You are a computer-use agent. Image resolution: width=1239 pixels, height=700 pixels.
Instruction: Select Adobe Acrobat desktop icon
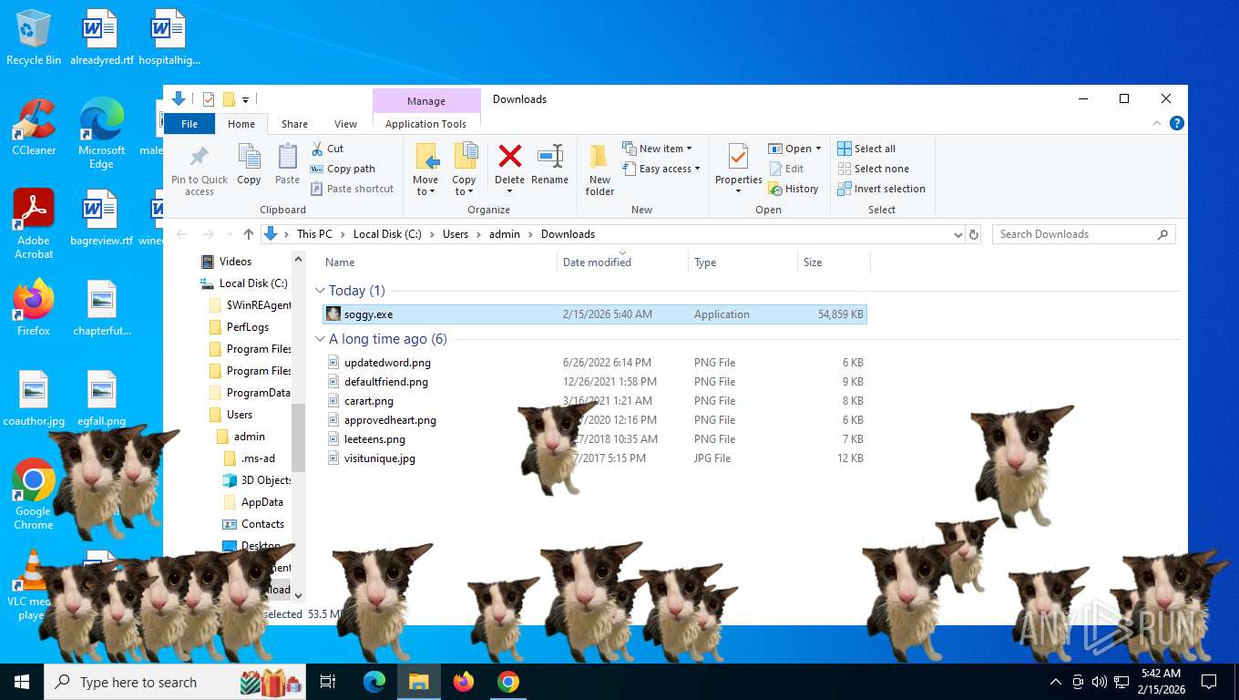pos(34,223)
